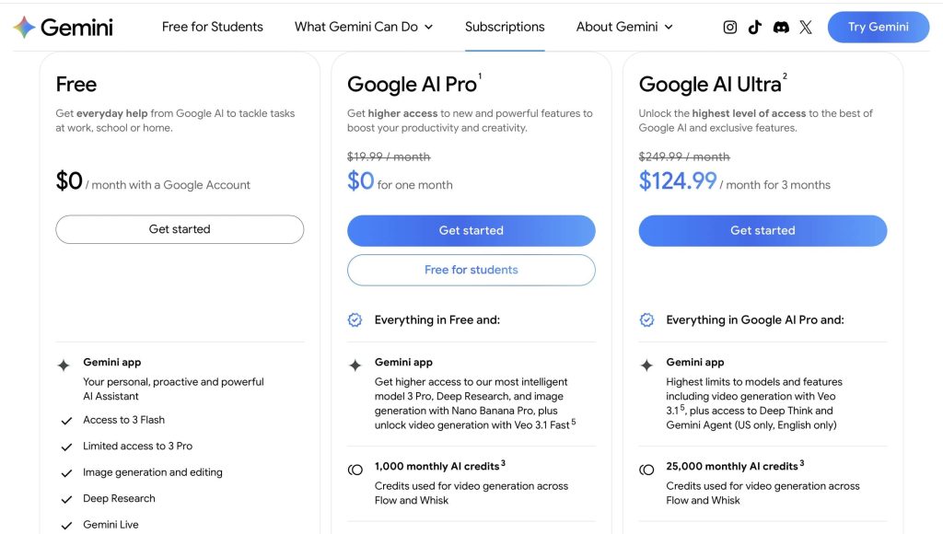Choose the Free for students button

coord(471,270)
